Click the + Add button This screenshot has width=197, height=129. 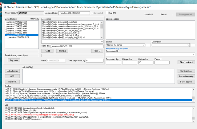[x=47, y=51]
